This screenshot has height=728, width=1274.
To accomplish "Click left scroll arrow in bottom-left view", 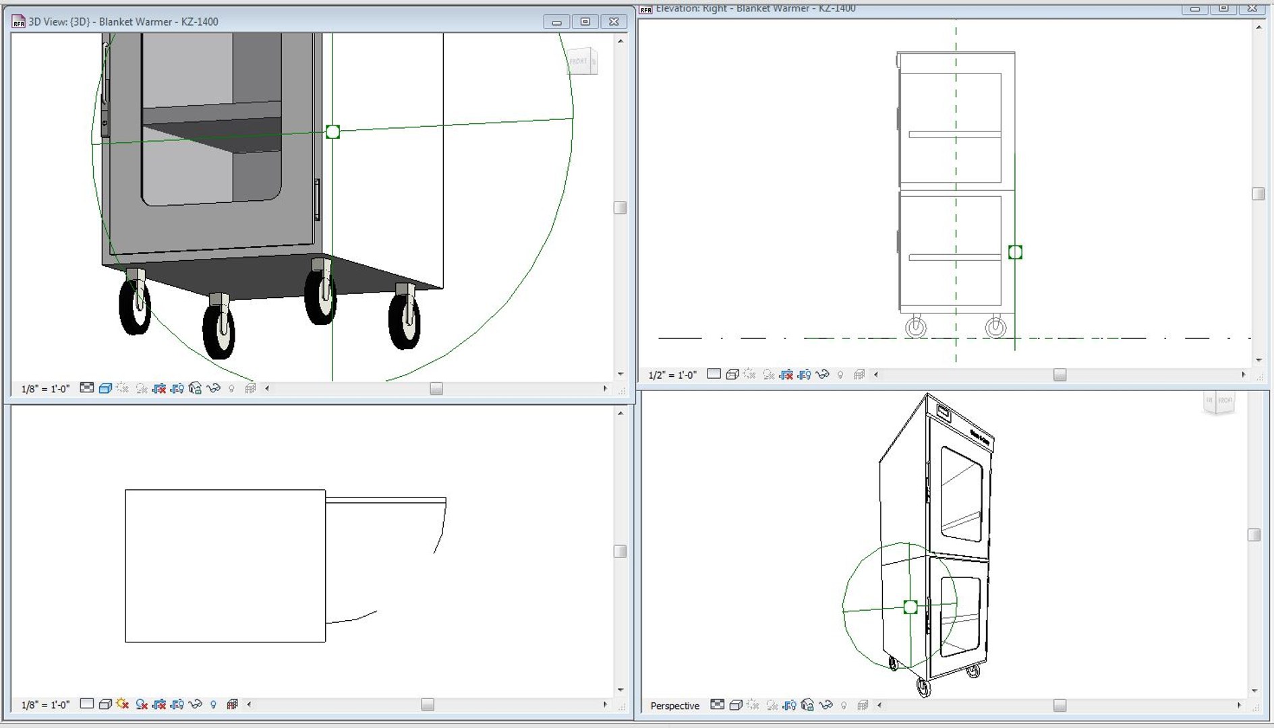I will [x=250, y=704].
